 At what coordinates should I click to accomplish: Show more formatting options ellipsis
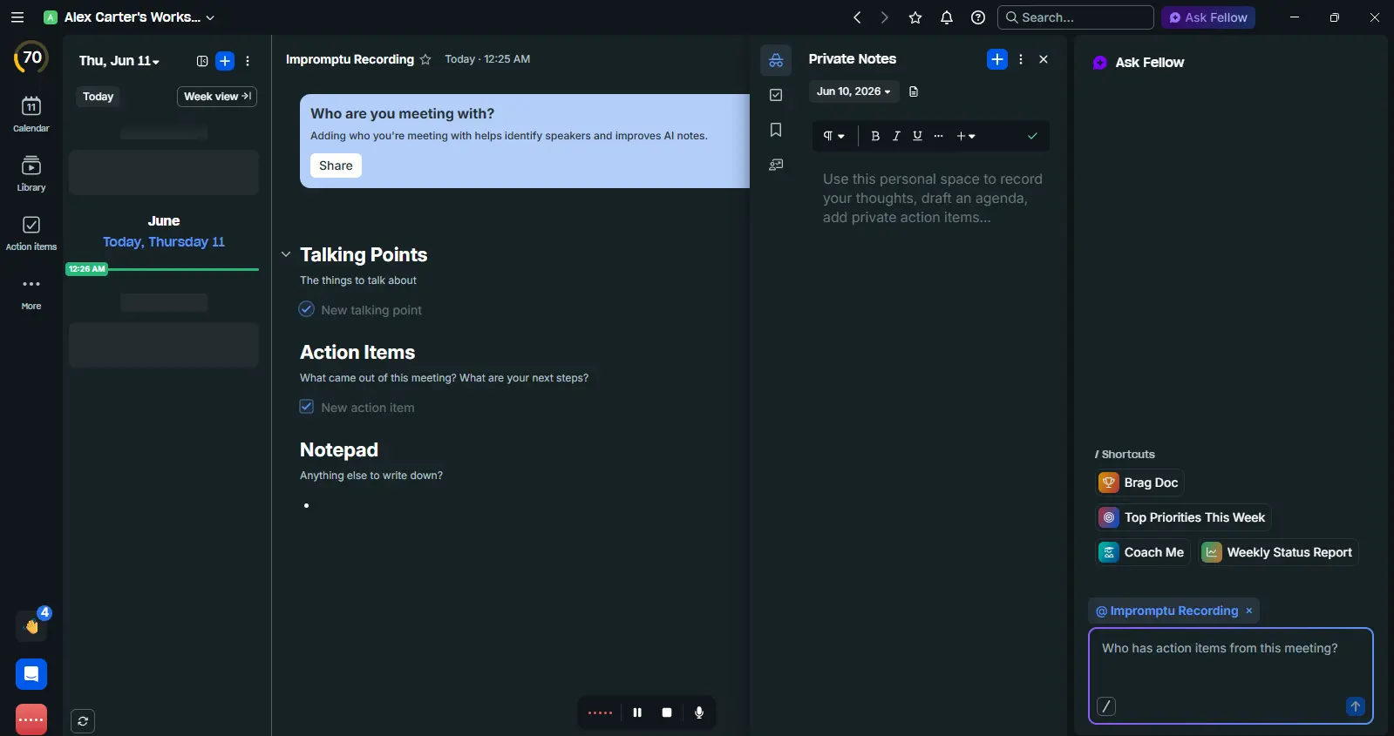tap(938, 136)
